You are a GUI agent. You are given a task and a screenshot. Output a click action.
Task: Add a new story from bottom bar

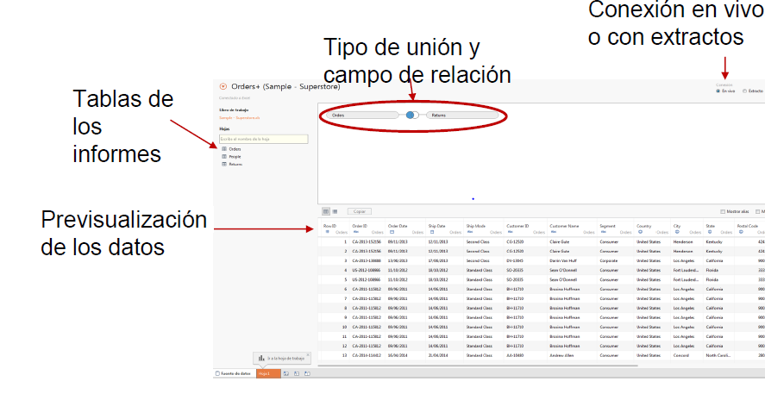[307, 373]
